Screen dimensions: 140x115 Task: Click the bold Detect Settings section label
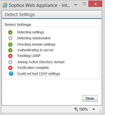tap(18, 25)
